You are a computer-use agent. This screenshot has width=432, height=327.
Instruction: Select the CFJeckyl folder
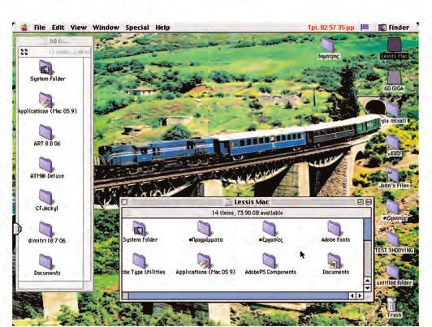tap(47, 200)
